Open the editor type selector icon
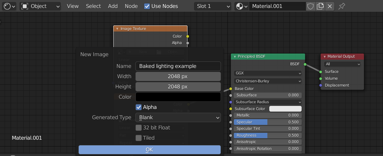This screenshot has height=156, width=383. pos(9,6)
